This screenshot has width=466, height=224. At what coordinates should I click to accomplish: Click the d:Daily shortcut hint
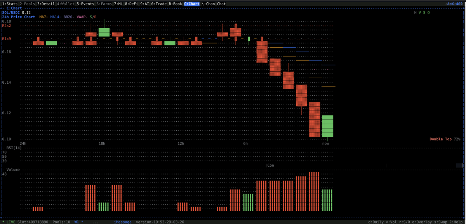point(376,222)
